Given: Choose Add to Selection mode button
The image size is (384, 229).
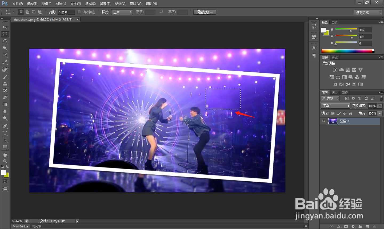Looking at the screenshot, I should [x=27, y=12].
